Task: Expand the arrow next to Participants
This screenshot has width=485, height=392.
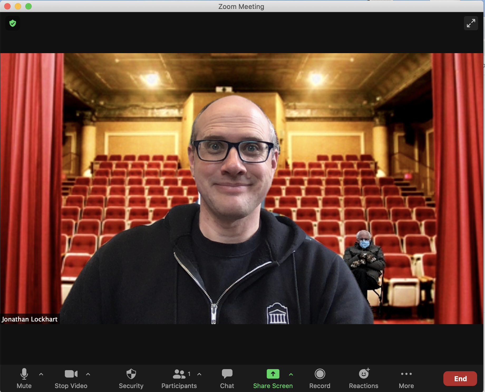Action: [199, 374]
